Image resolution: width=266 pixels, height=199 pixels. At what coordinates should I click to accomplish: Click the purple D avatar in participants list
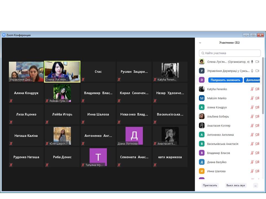tap(202, 80)
